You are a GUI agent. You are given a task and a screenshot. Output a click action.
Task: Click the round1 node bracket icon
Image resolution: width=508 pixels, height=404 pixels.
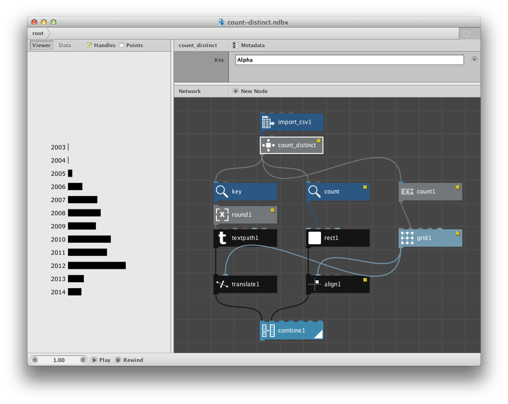pyautogui.click(x=222, y=215)
